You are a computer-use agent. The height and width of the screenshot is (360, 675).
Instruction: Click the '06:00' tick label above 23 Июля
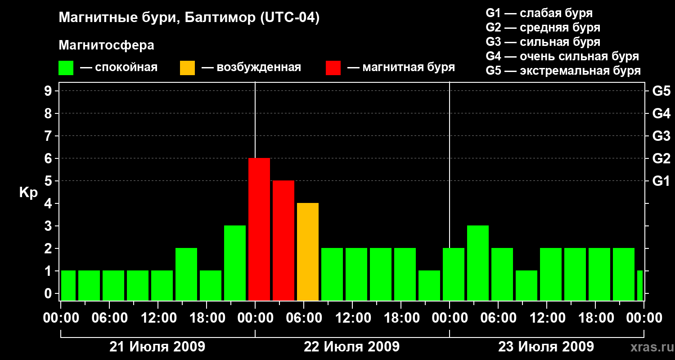point(498,318)
